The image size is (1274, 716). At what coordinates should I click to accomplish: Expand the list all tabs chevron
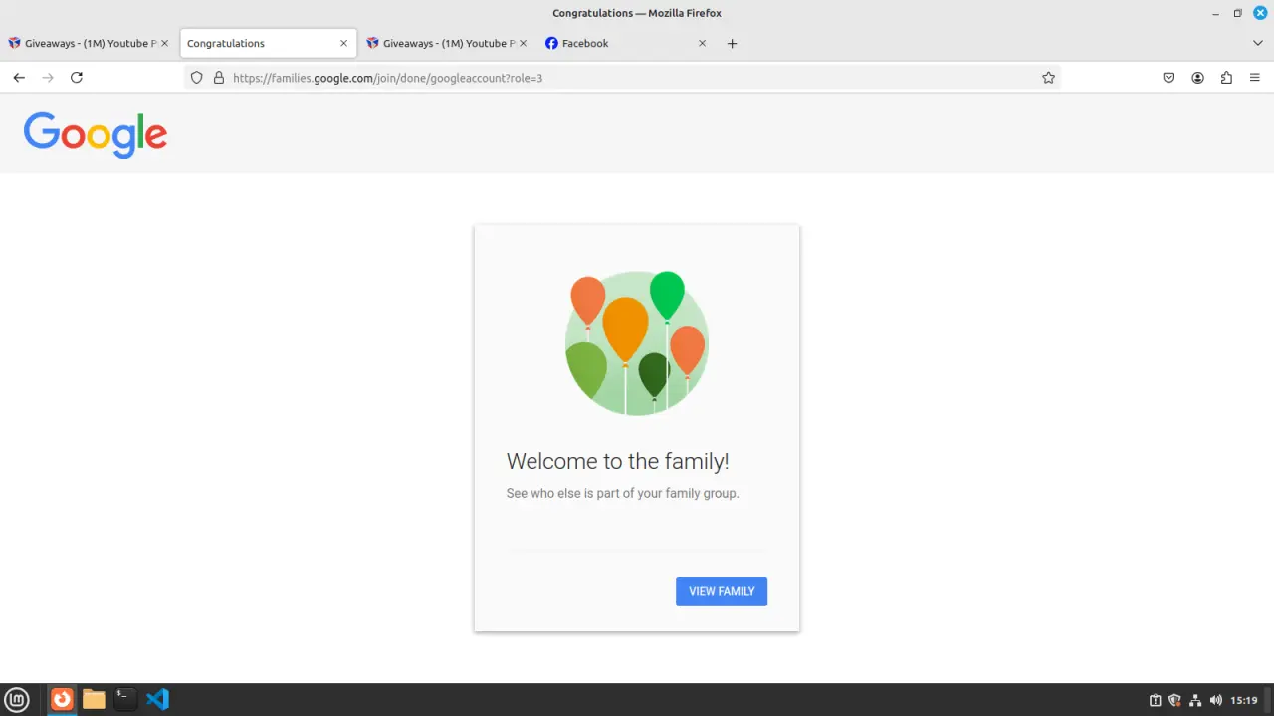(1258, 44)
